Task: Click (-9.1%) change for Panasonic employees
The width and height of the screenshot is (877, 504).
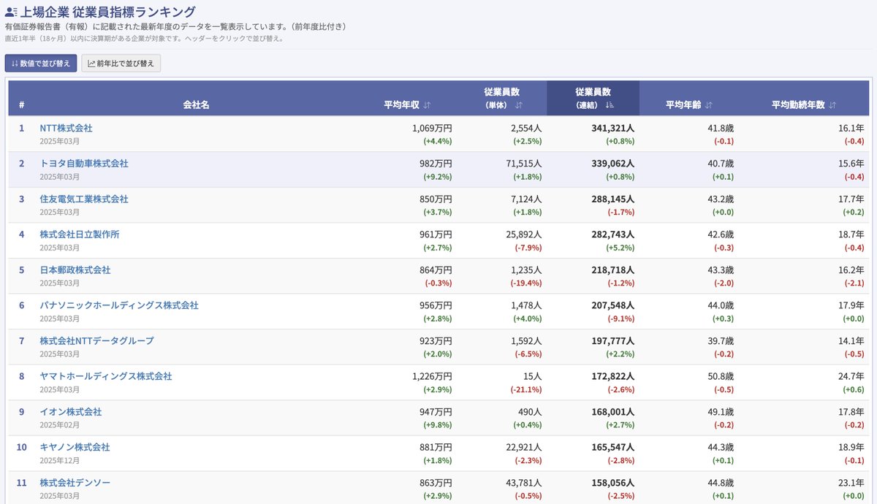Action: (620, 318)
